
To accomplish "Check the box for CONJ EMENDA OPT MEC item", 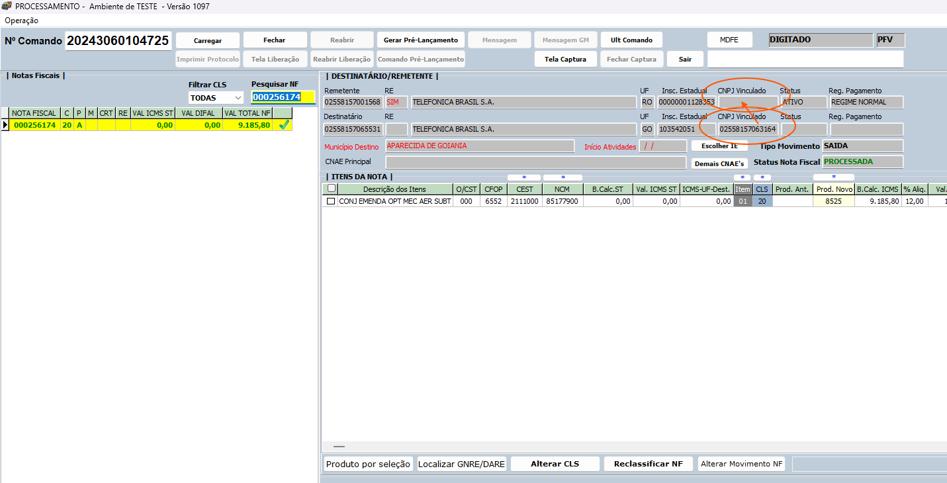I will (x=331, y=201).
